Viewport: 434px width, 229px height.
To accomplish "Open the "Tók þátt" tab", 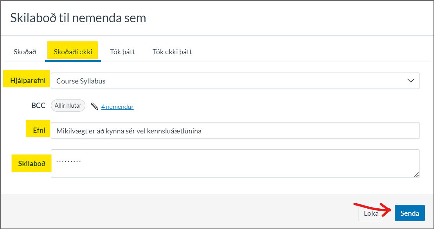I will click(x=122, y=51).
